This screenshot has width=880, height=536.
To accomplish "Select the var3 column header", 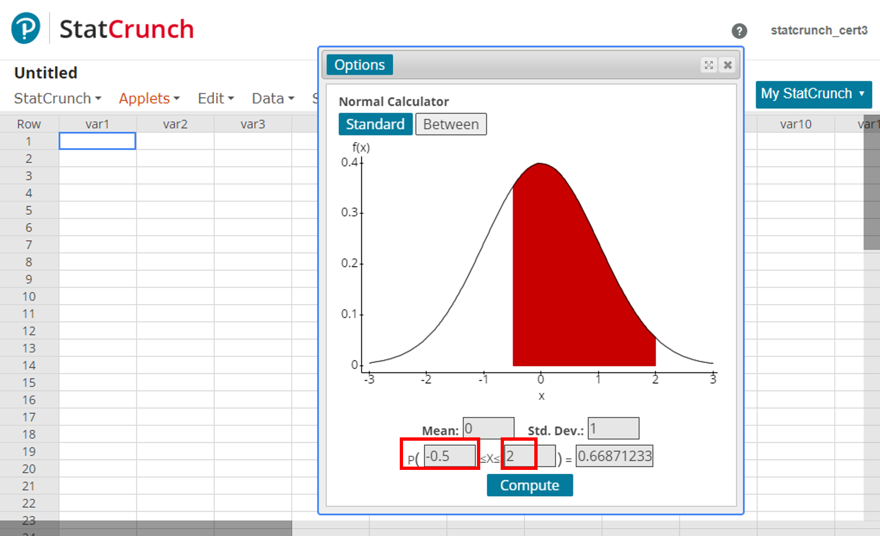I will tap(253, 124).
